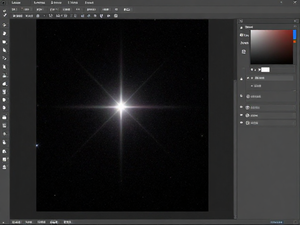Close the application window with the X button
Viewport: 300px width, 225px height.
[x=295, y=2]
